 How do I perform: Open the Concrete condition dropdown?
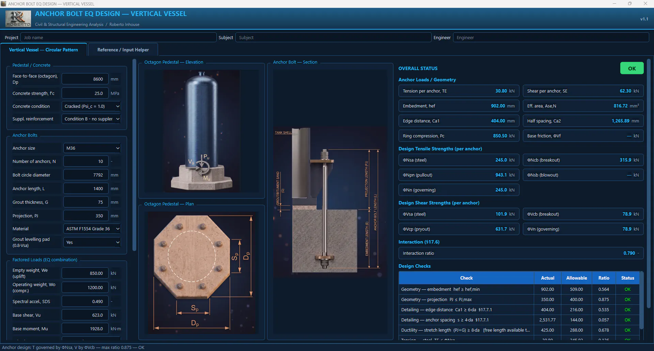pos(92,106)
